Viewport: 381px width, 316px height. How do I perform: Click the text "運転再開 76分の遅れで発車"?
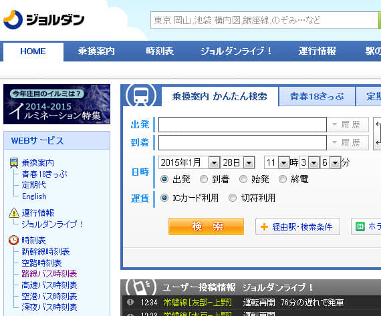pyautogui.click(x=293, y=303)
